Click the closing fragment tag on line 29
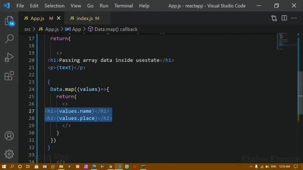This screenshot has height=170, width=303. click(66, 126)
